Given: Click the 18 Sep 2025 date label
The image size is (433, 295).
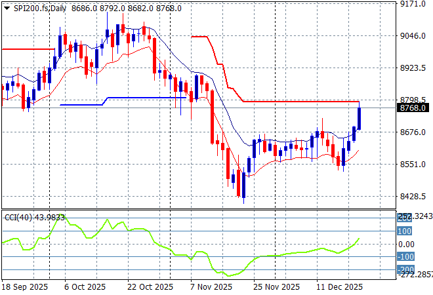Looking at the screenshot, I should pos(24,287).
